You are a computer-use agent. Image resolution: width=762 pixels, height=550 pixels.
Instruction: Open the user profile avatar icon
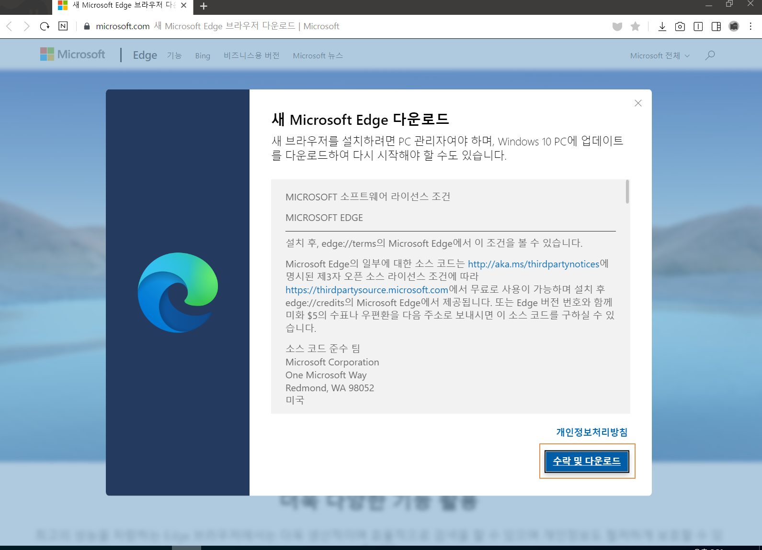734,26
